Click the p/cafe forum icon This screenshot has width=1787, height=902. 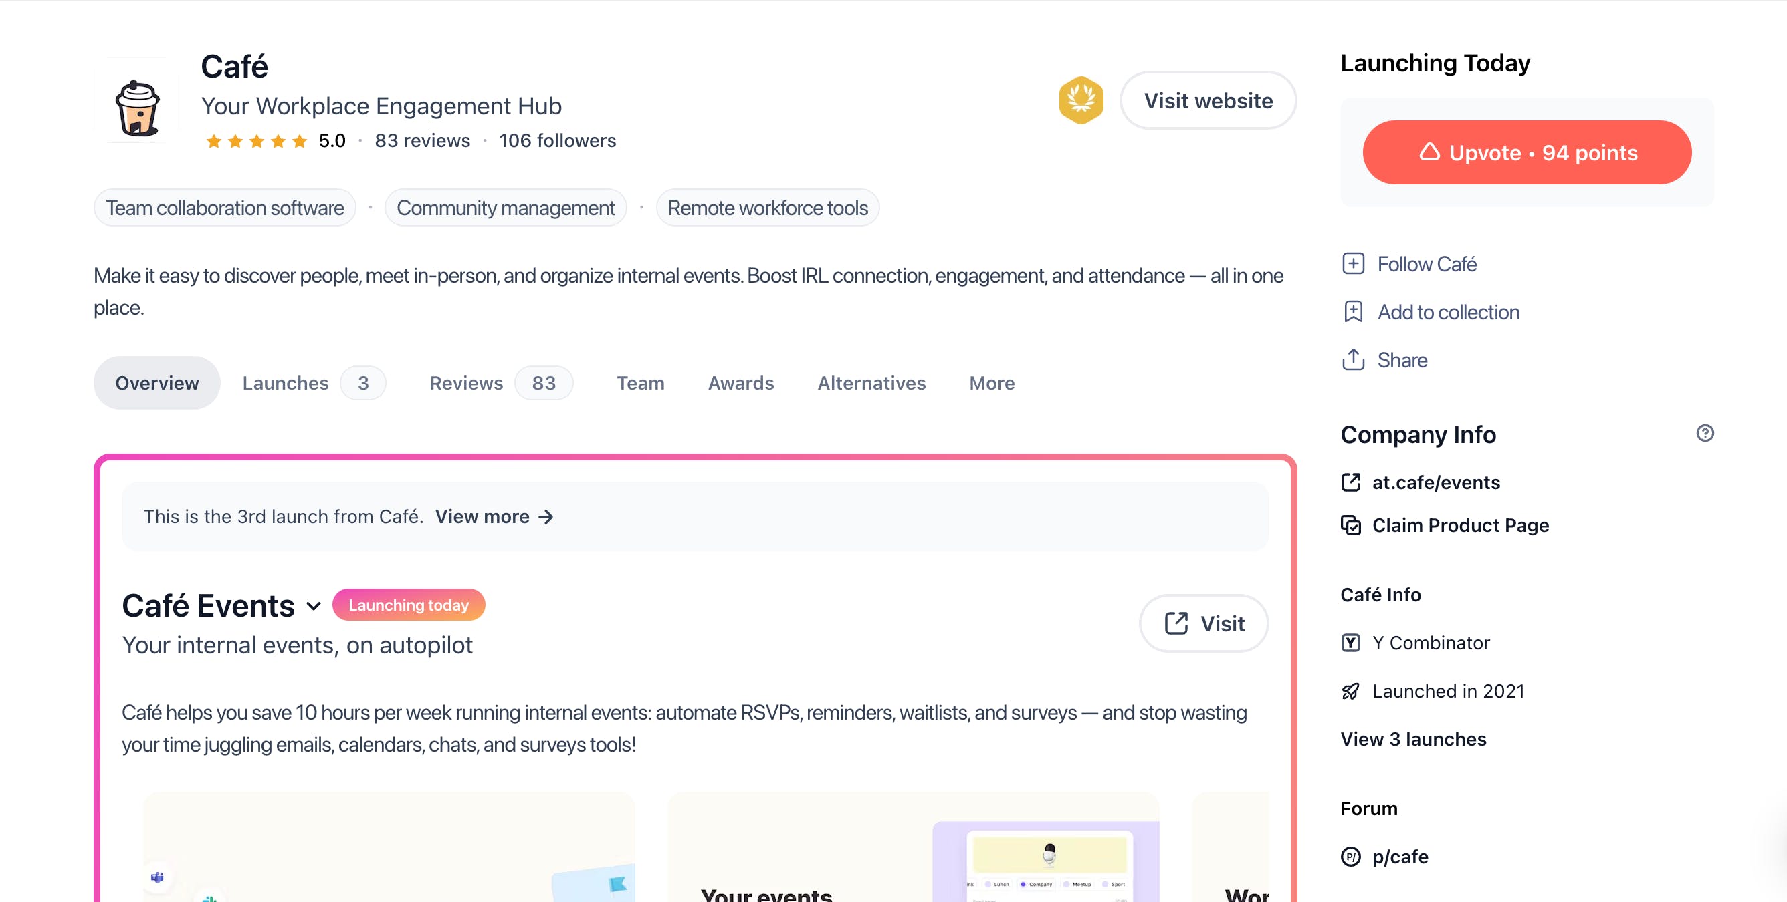coord(1350,857)
